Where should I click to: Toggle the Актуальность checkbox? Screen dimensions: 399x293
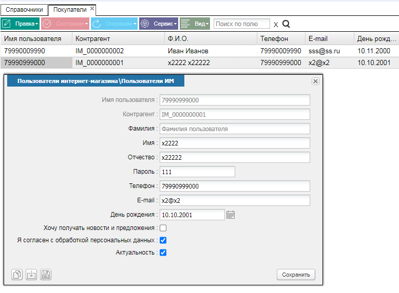pos(163,253)
